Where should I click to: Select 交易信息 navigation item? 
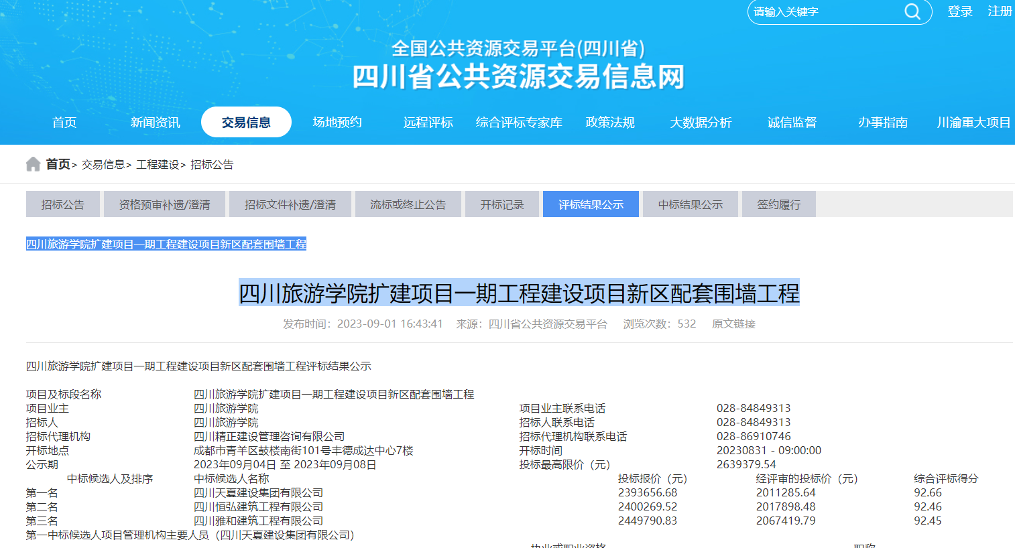[x=246, y=122]
